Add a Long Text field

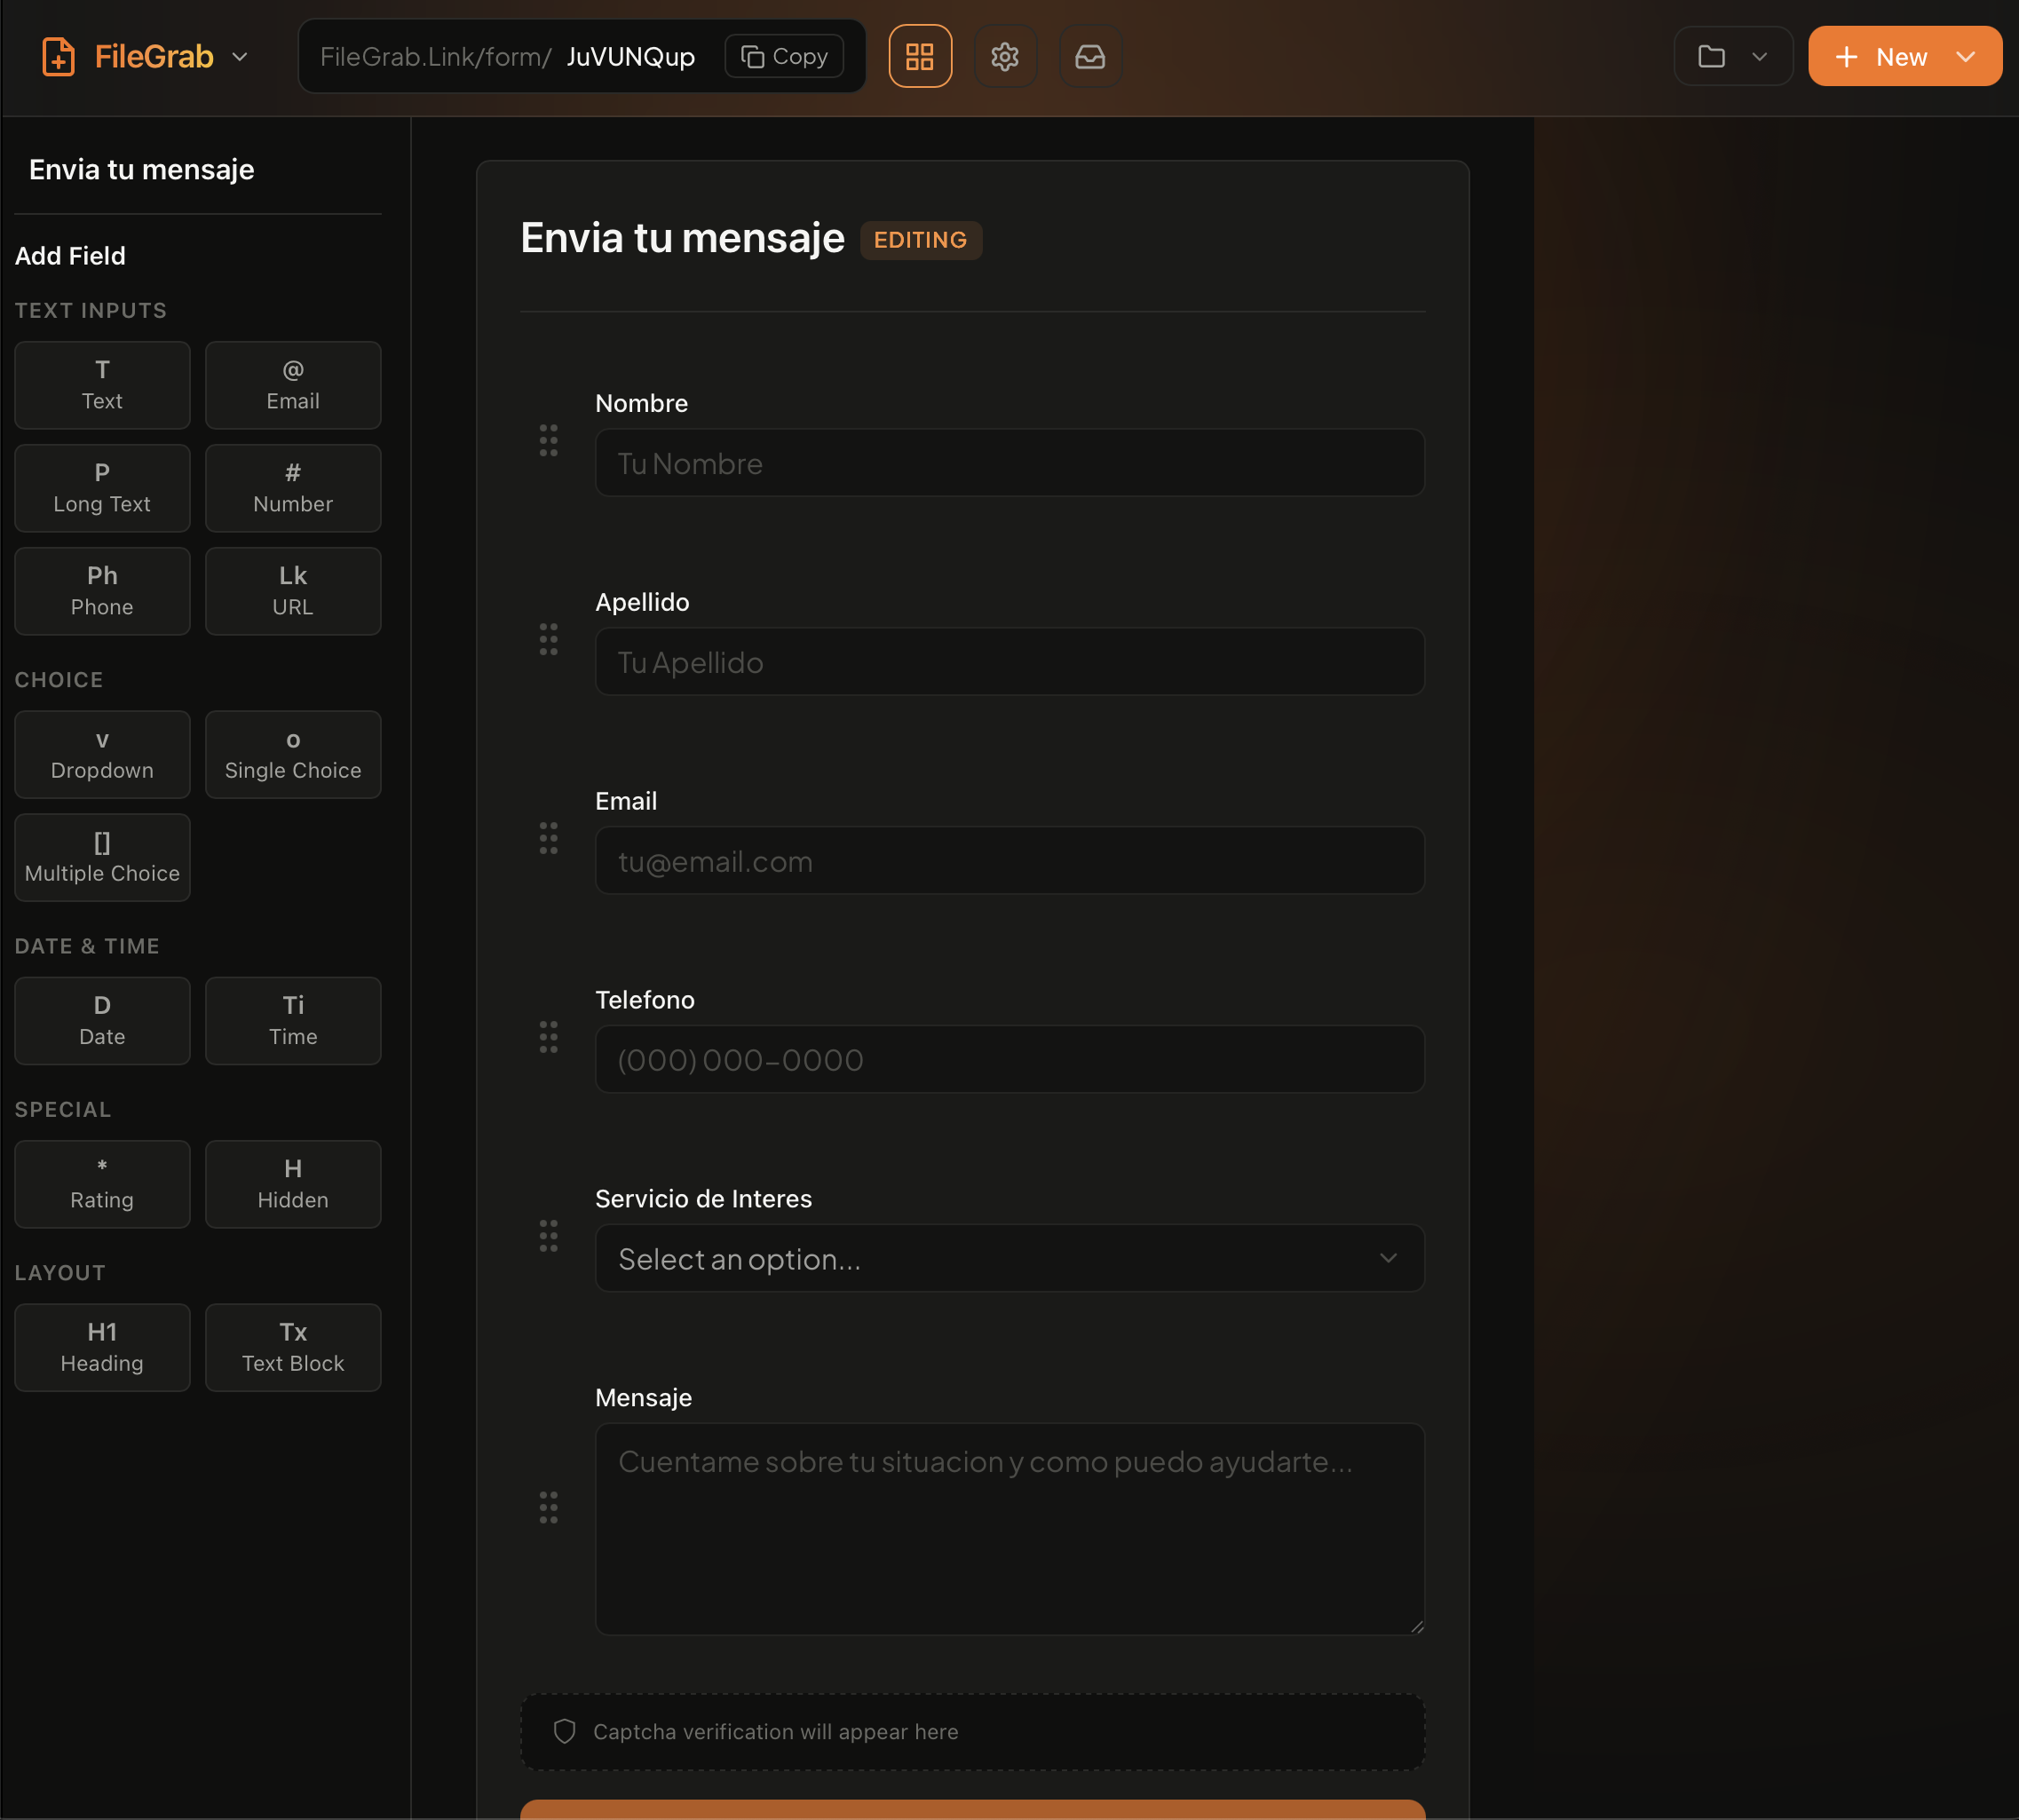[x=102, y=488]
